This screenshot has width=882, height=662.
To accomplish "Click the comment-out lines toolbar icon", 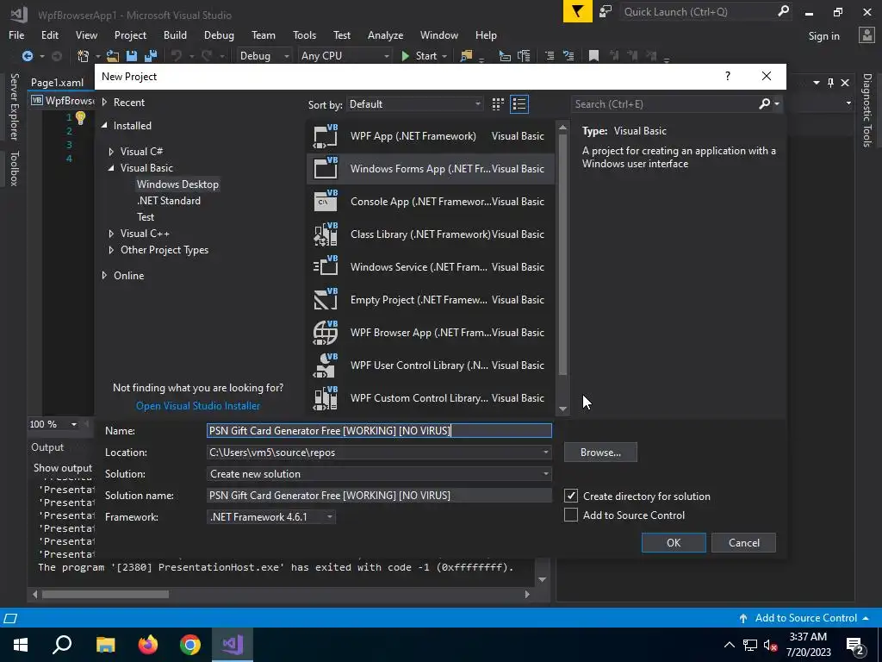I will 550,56.
